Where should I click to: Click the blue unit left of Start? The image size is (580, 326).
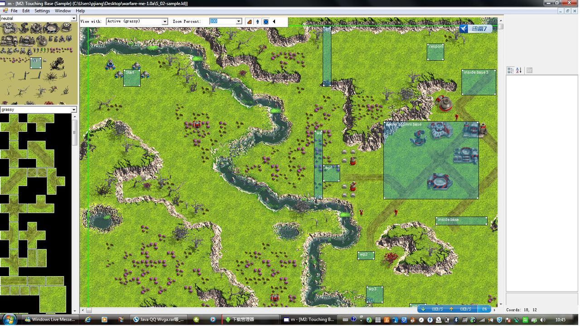point(110,65)
